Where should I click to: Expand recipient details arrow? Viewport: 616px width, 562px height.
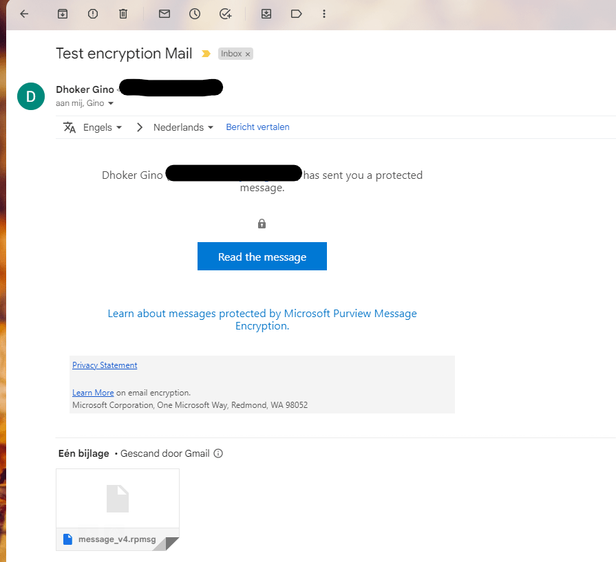tap(111, 104)
